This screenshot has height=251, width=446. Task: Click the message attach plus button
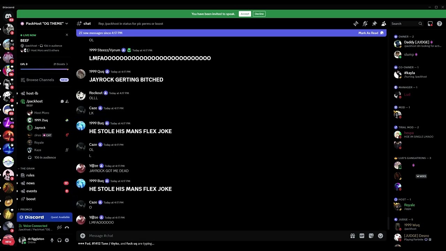click(83, 236)
